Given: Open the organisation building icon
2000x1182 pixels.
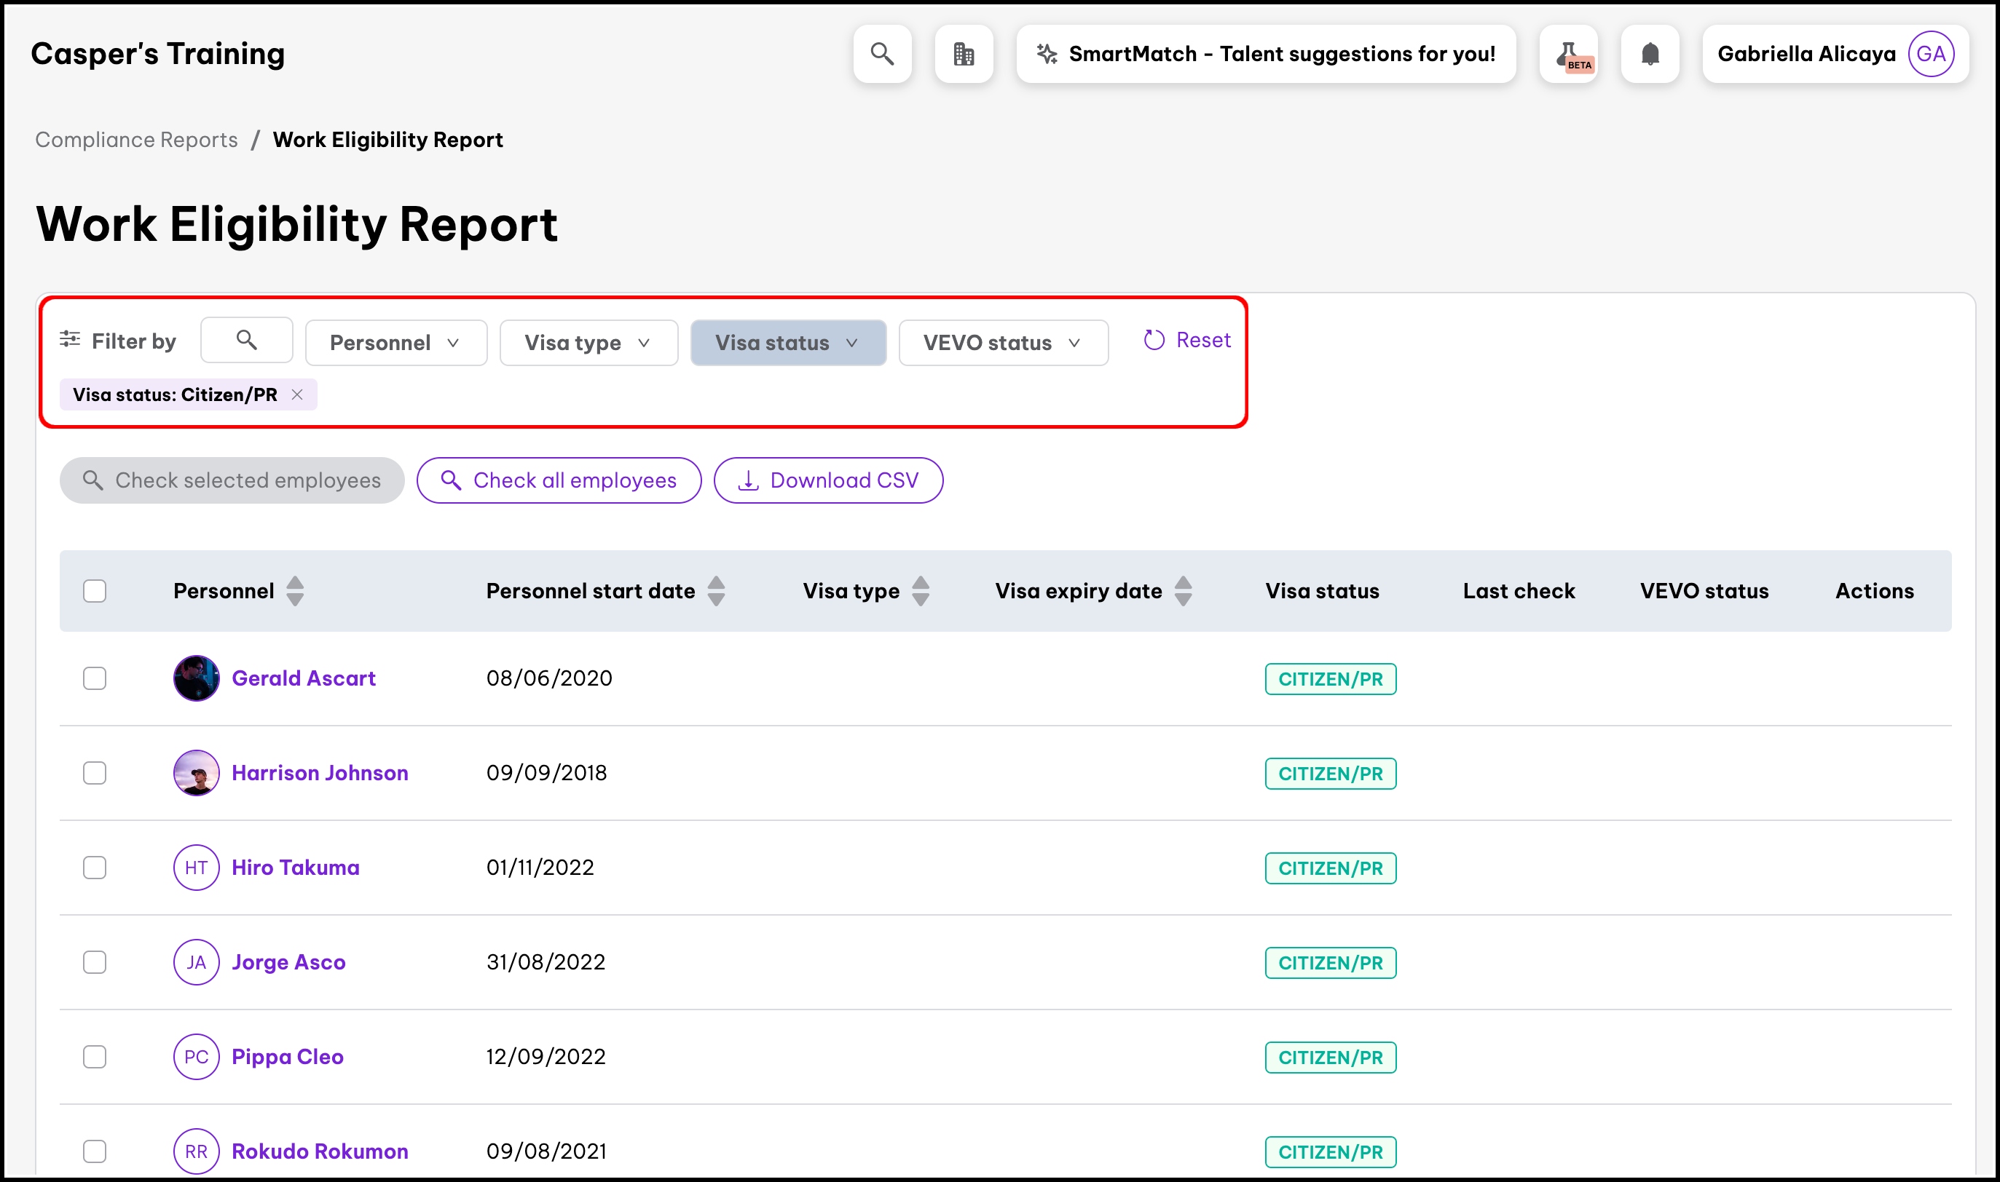Looking at the screenshot, I should (x=964, y=54).
